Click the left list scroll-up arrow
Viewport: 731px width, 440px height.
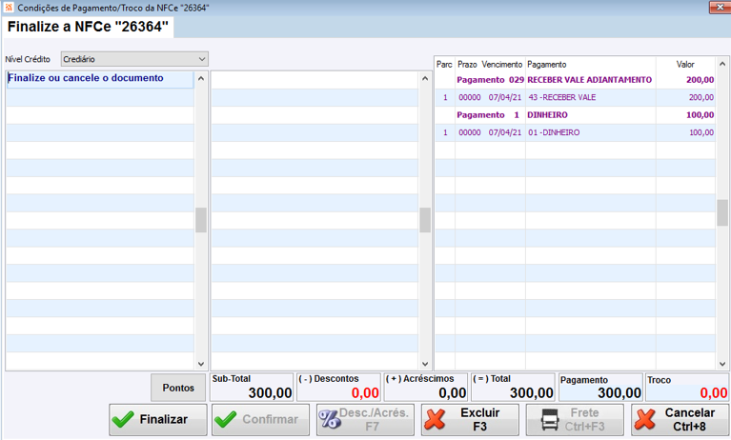(x=201, y=78)
